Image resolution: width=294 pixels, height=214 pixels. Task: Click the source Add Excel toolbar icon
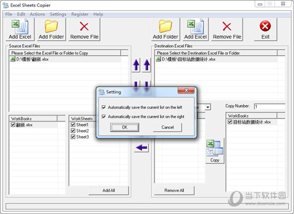point(20,26)
